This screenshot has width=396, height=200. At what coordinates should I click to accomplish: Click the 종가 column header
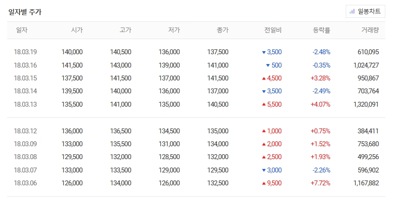pyautogui.click(x=222, y=30)
